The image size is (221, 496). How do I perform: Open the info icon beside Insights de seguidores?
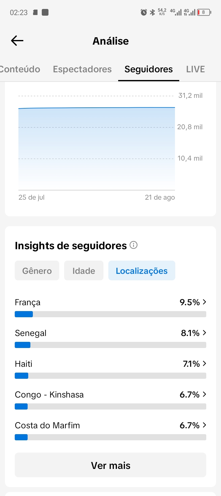click(134, 245)
